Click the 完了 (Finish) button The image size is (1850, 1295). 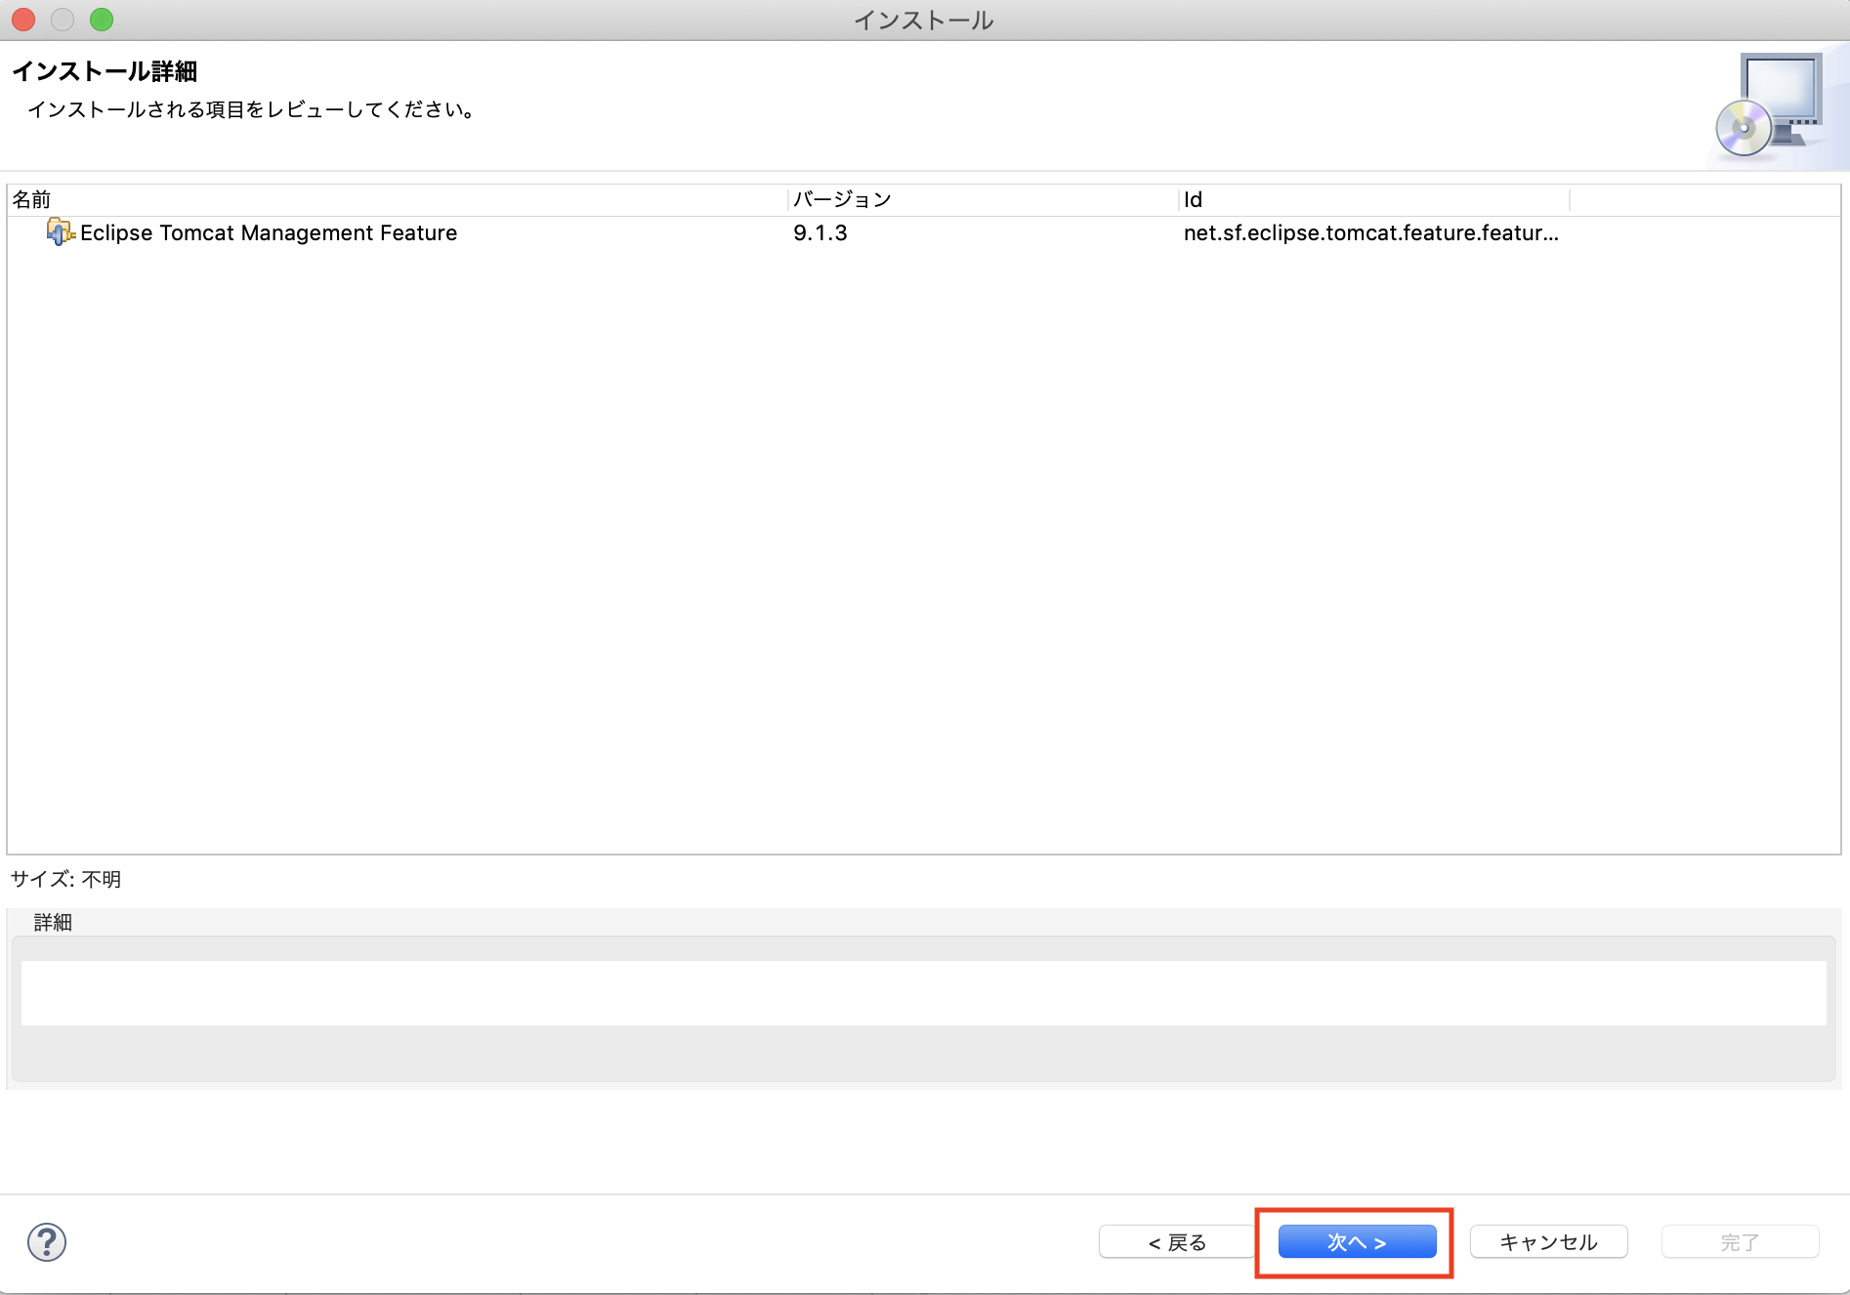tap(1740, 1241)
